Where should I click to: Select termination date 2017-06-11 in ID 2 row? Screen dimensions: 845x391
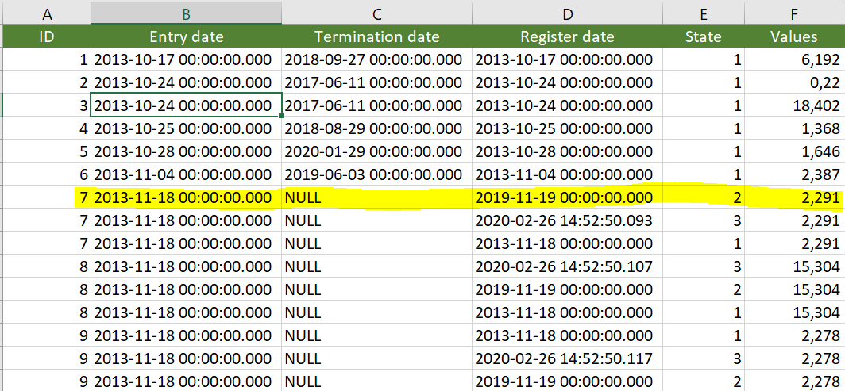click(x=376, y=82)
